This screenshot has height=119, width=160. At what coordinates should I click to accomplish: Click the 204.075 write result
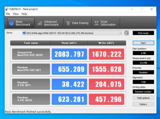(x=106, y=84)
